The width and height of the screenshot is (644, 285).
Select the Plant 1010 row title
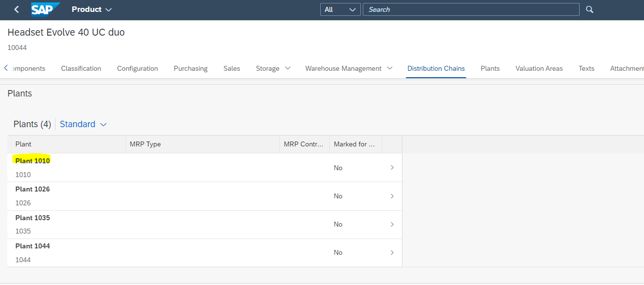point(33,161)
